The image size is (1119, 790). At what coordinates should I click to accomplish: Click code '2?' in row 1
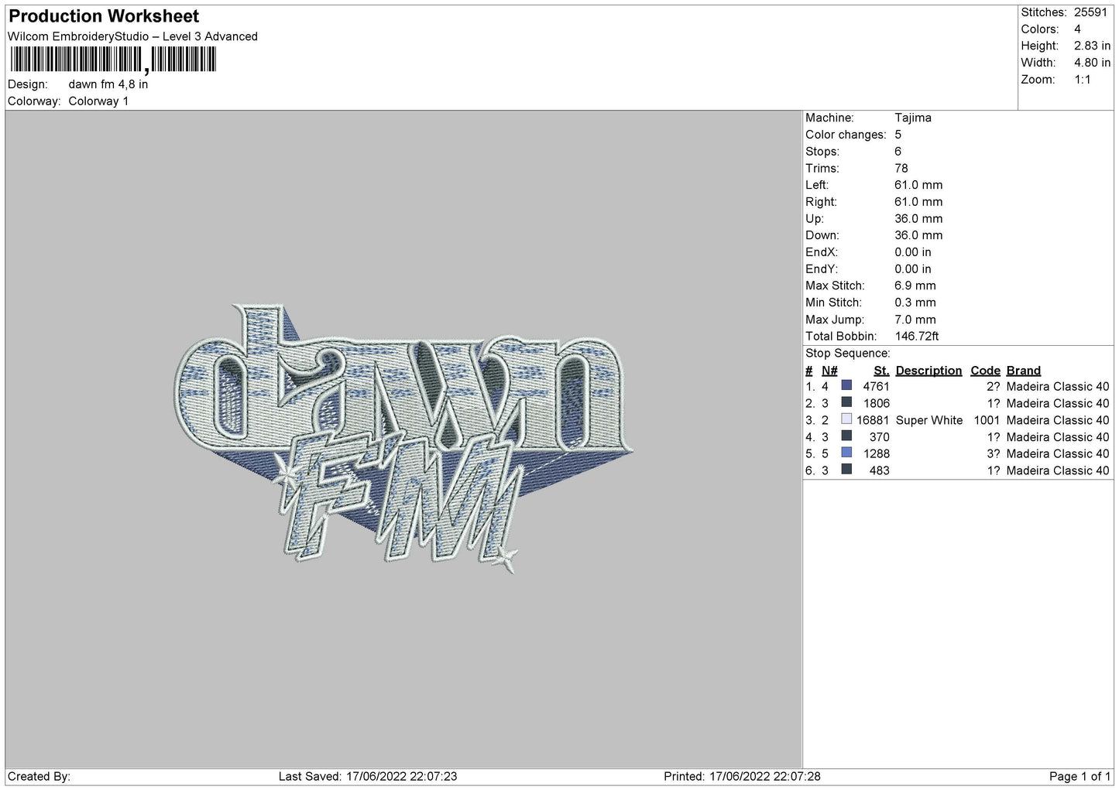click(x=994, y=386)
